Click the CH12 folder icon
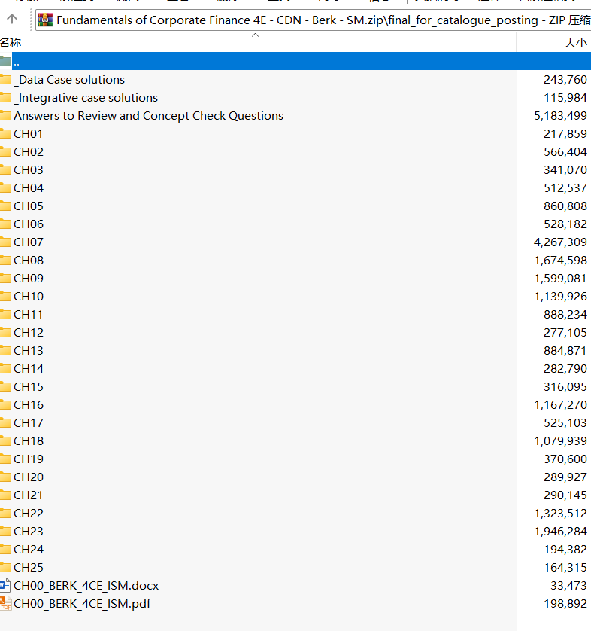 (5, 333)
